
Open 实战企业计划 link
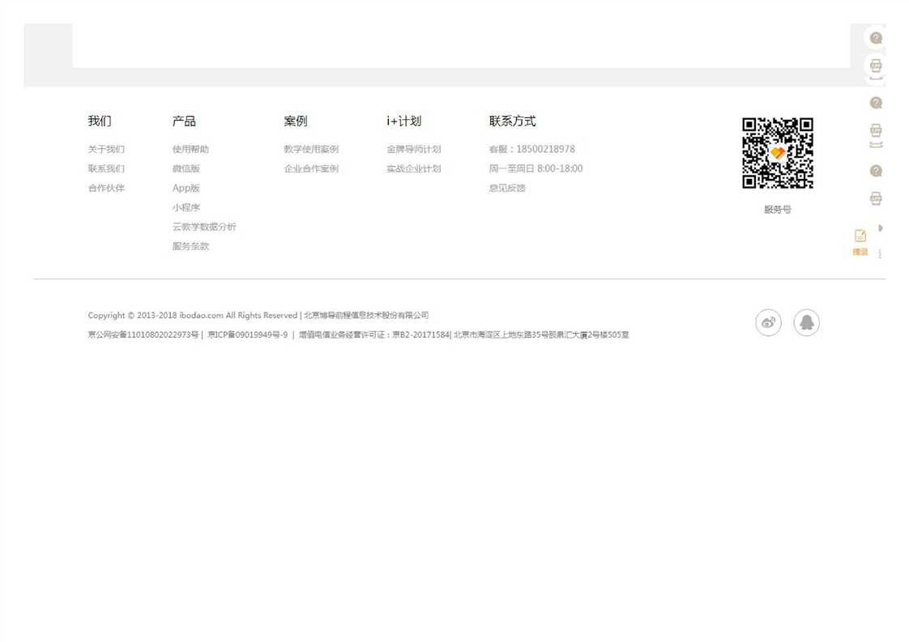click(413, 169)
